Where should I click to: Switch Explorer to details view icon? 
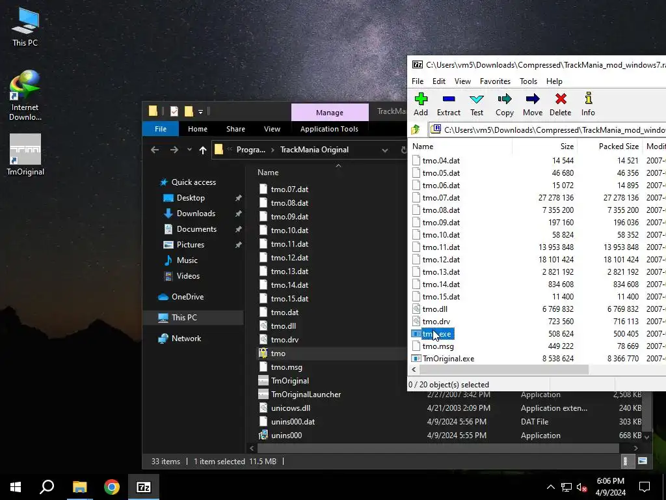pyautogui.click(x=625, y=461)
